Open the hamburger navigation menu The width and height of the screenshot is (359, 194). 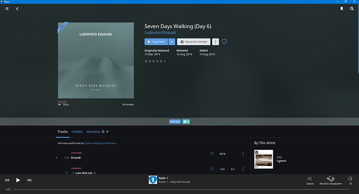[7, 9]
